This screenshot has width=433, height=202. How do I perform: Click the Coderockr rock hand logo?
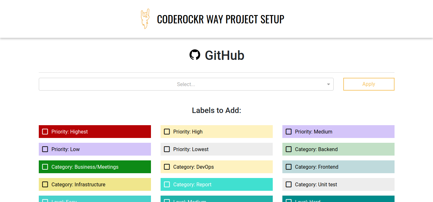point(145,19)
